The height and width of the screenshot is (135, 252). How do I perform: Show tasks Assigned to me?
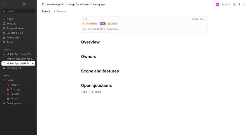18,28
